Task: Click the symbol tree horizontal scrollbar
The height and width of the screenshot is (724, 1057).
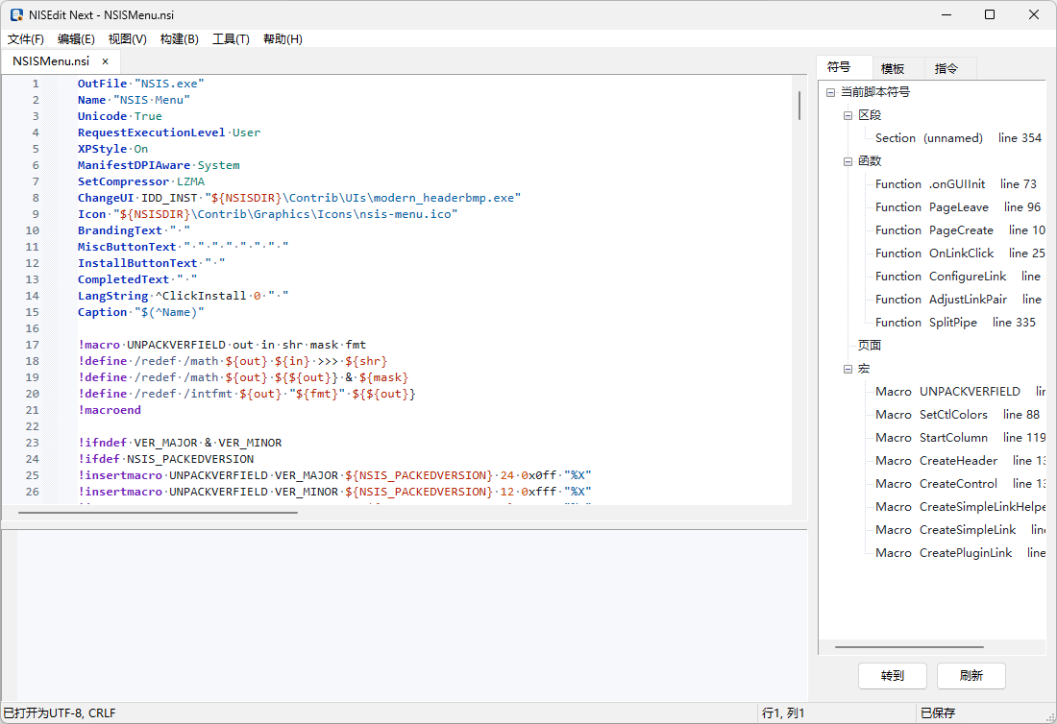Action: click(909, 647)
